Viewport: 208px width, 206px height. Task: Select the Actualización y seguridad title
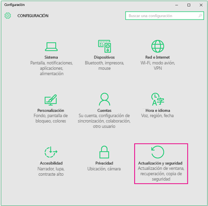click(160, 163)
